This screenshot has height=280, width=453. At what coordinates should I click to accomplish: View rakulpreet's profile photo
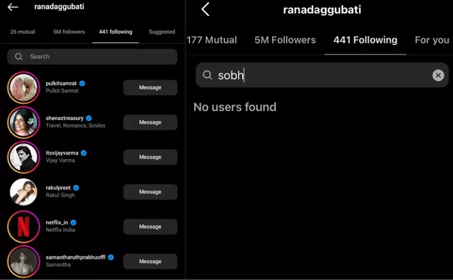point(23,191)
